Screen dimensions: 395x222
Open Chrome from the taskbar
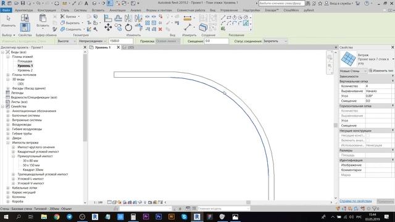point(57,216)
